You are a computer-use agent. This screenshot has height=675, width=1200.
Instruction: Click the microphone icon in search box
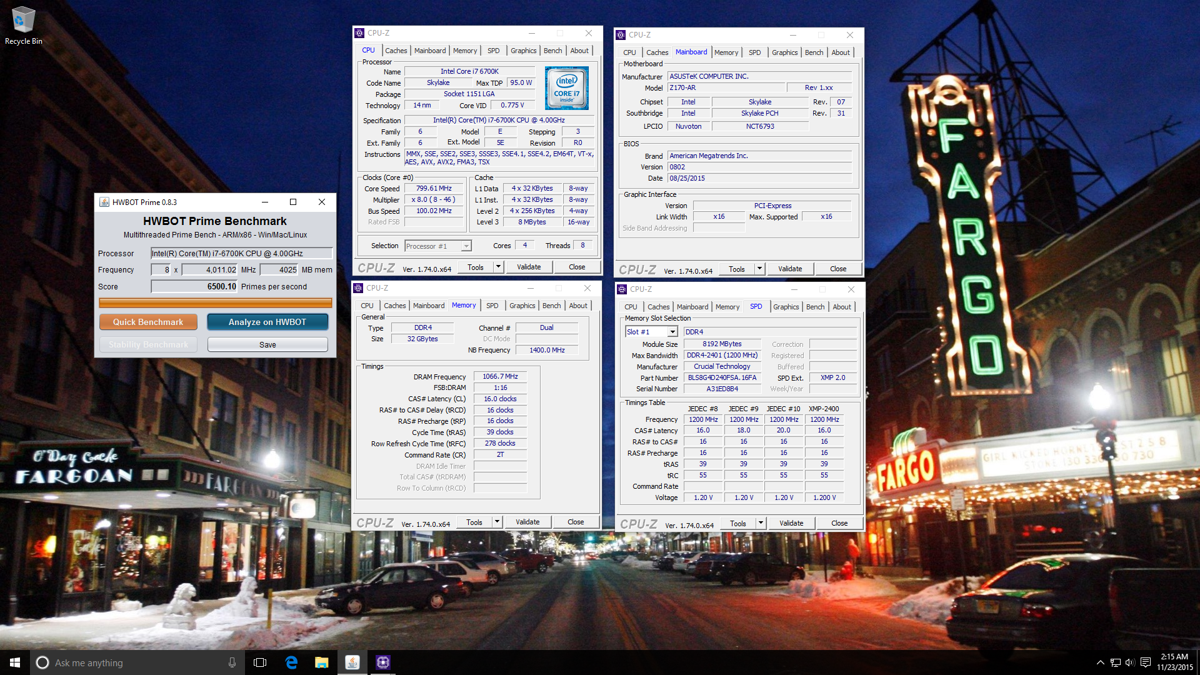coord(232,662)
